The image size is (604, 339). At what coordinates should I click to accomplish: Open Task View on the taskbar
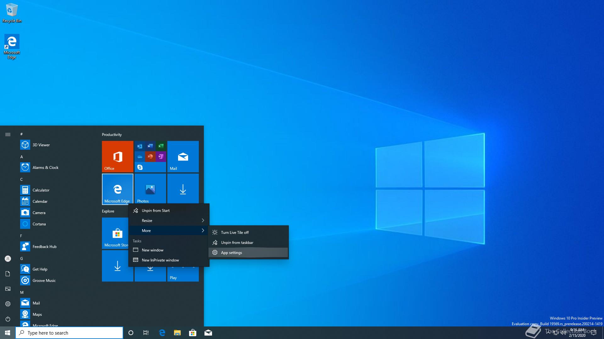[146, 333]
